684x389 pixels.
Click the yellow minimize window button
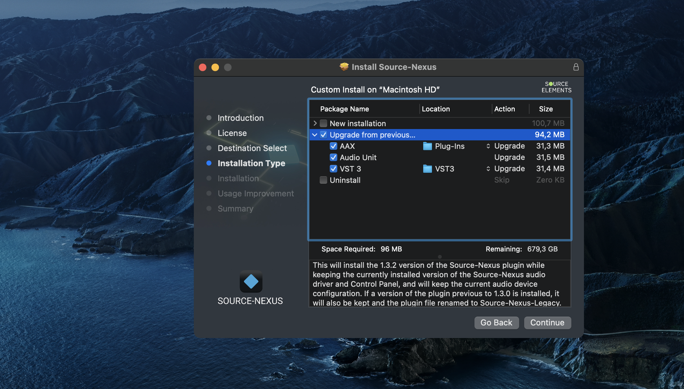[215, 67]
